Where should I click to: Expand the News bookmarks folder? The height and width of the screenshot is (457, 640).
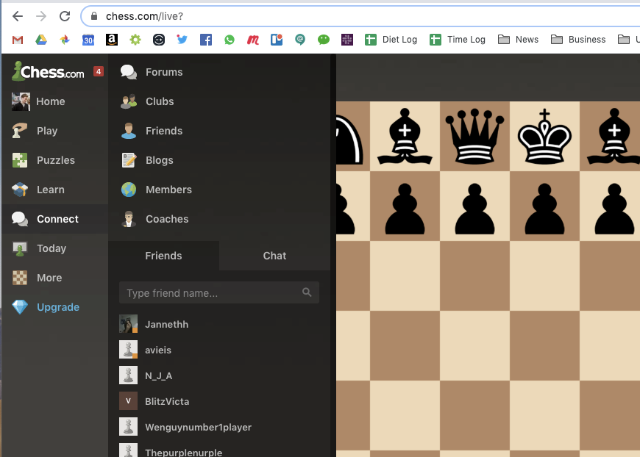click(518, 40)
